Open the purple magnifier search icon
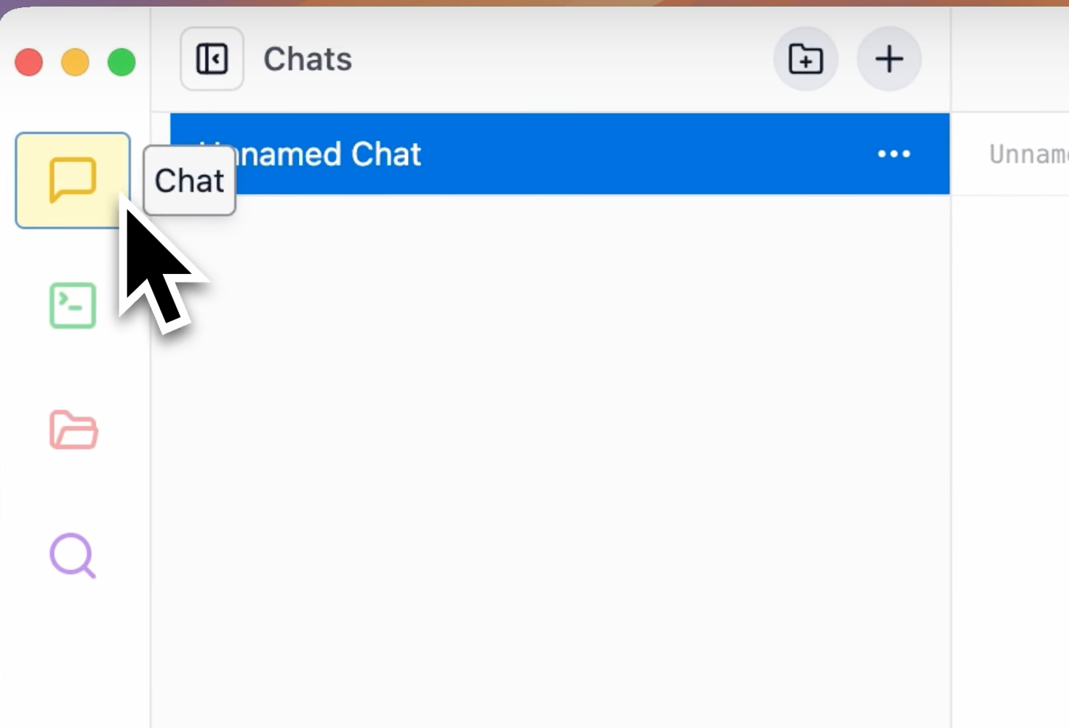This screenshot has height=728, width=1069. (x=73, y=556)
